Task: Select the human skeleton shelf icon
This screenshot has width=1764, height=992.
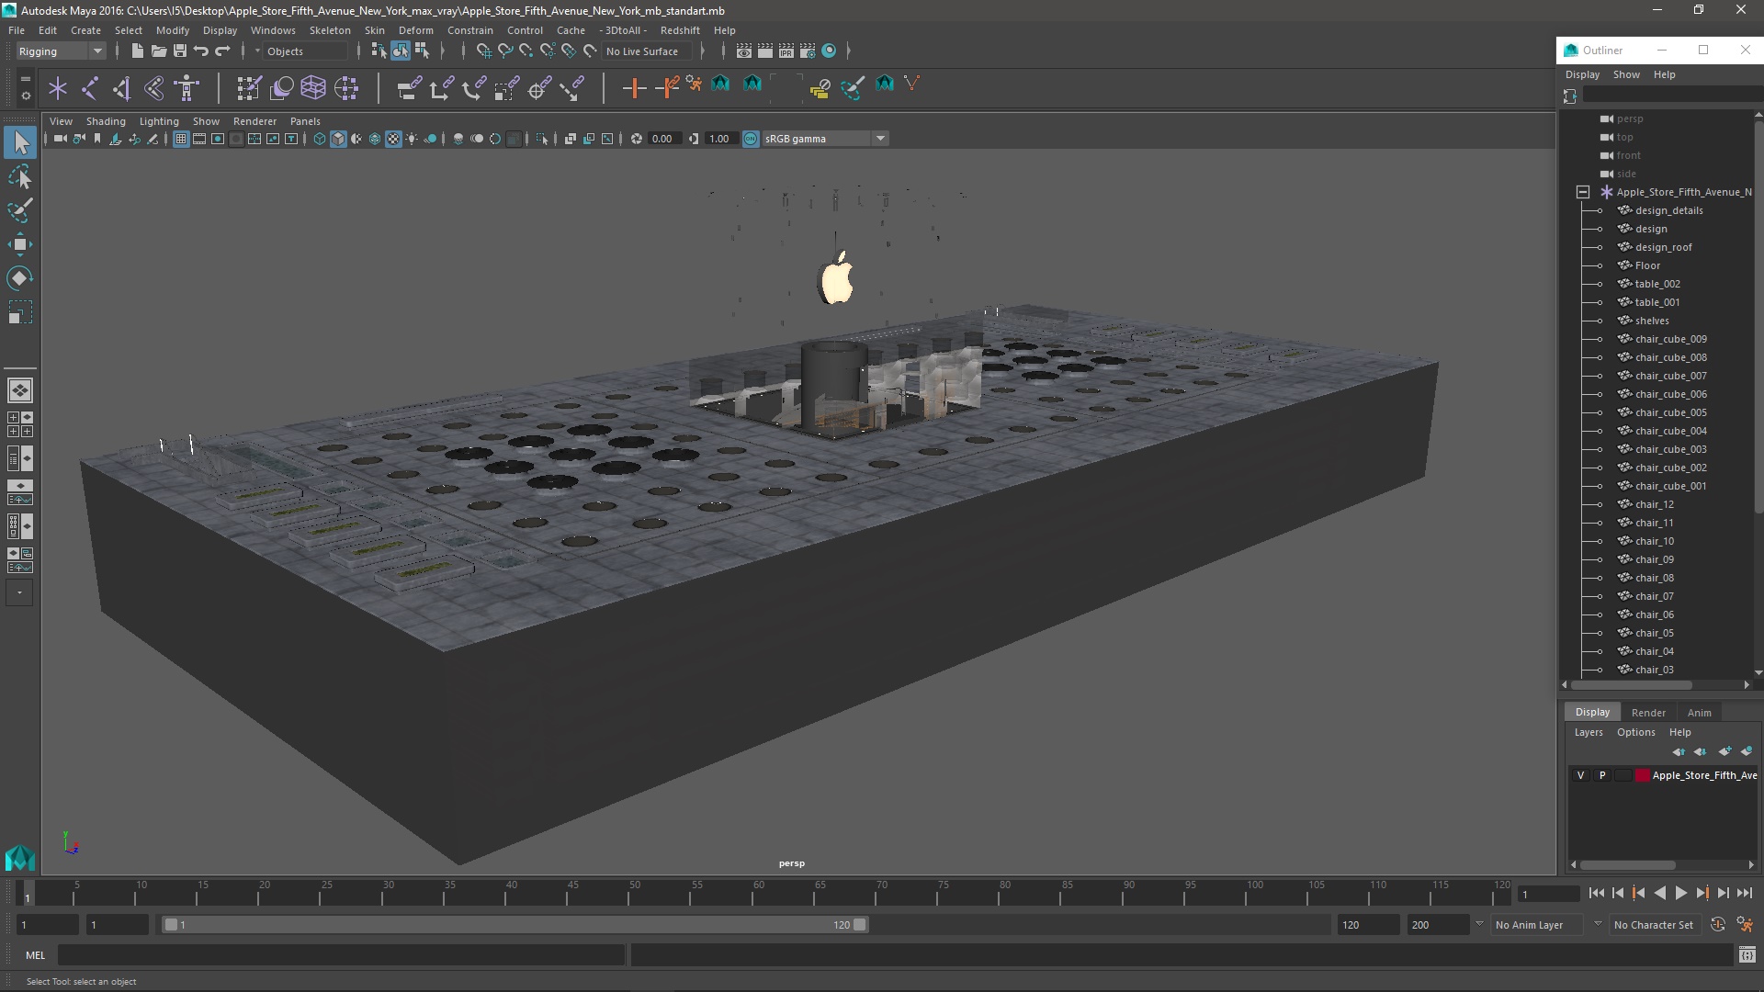Action: tap(187, 88)
